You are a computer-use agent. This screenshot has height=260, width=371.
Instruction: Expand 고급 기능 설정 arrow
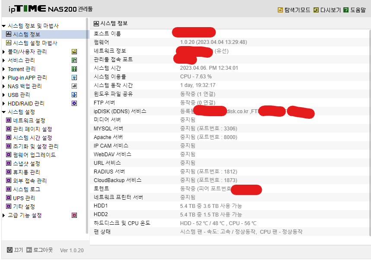click(3, 215)
